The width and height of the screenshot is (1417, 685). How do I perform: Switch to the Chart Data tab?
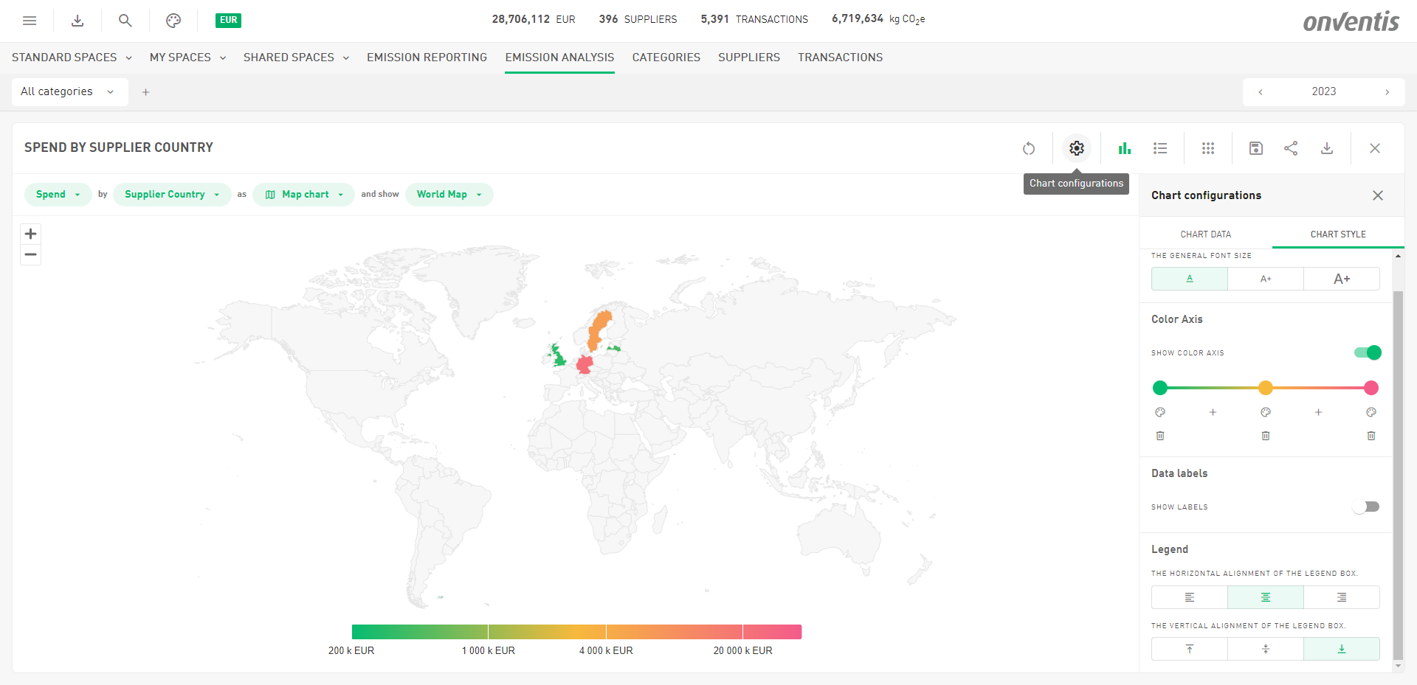point(1205,234)
